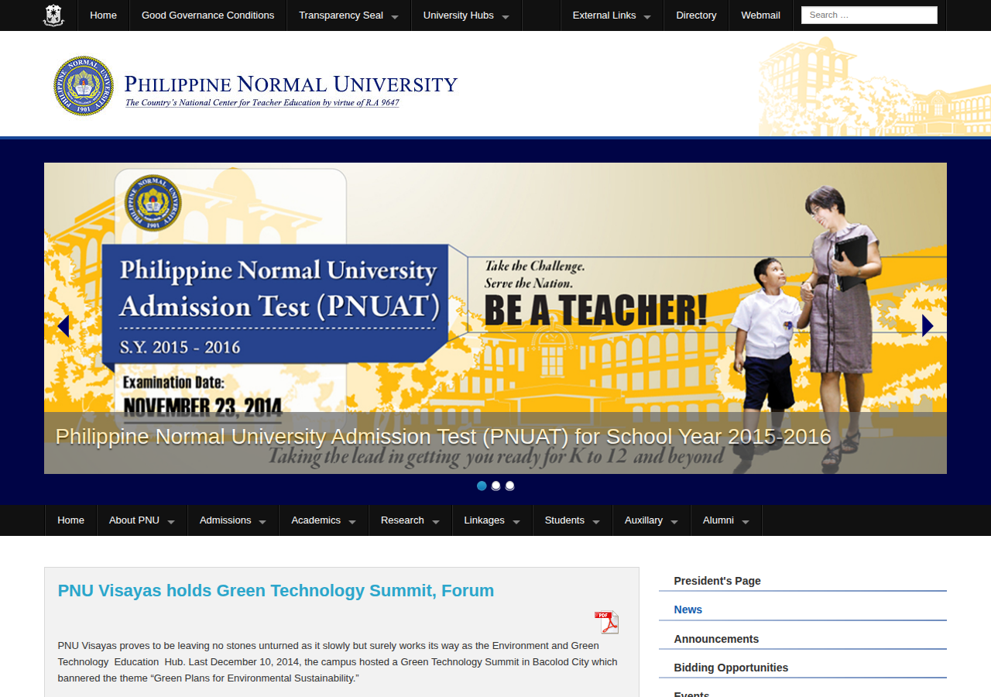
Task: Click the PNUAT admission test slide caption
Action: [443, 437]
